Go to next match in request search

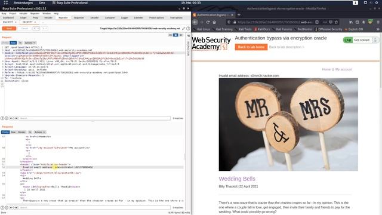tap(16, 118)
